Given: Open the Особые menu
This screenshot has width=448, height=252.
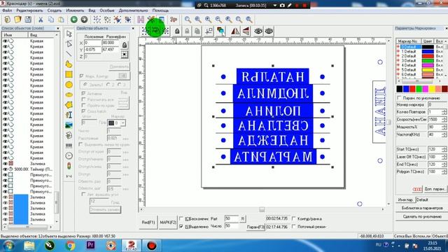Looking at the screenshot, I should click(107, 10).
